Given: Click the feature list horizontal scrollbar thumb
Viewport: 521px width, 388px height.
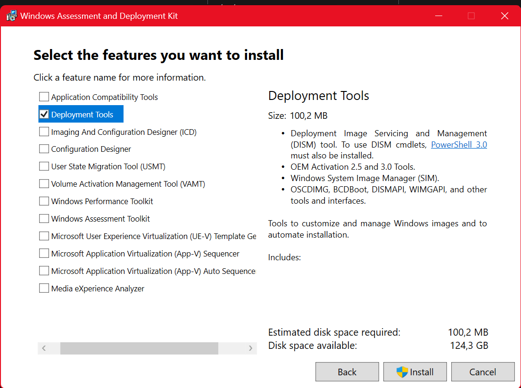Looking at the screenshot, I should 139,348.
